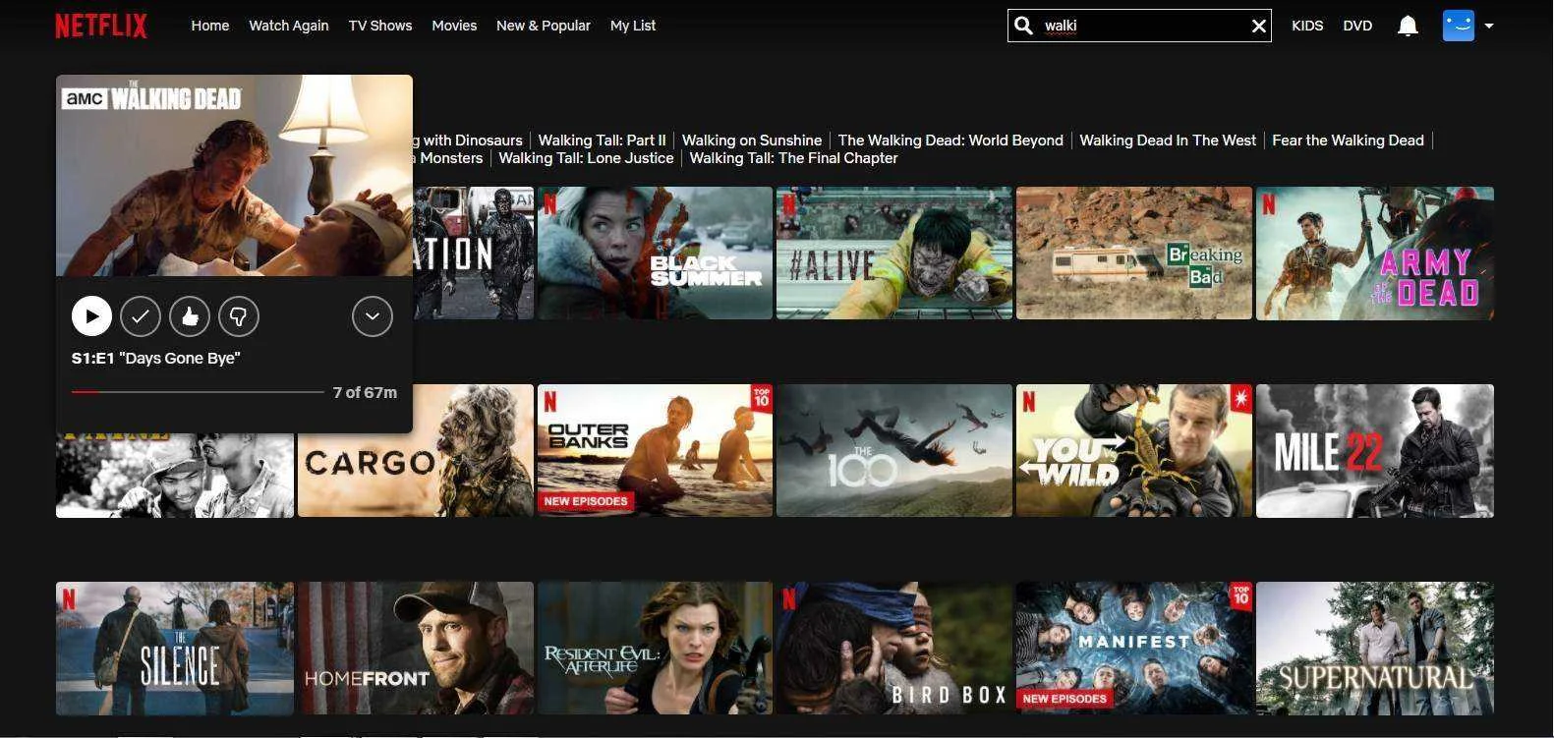
Task: Click the S1:E1 "Days Gone Bye" episode title
Action: tap(156, 358)
